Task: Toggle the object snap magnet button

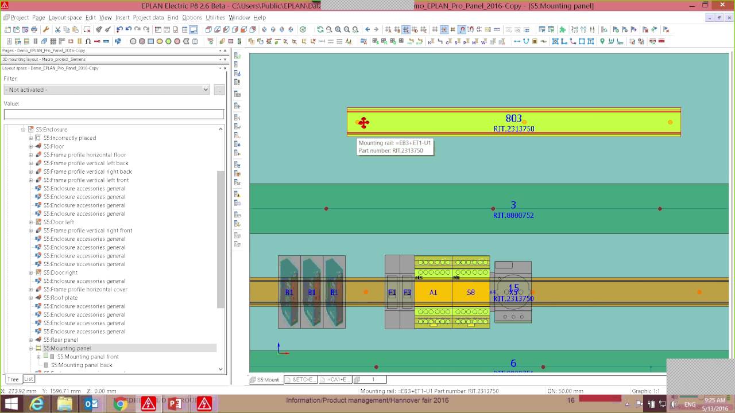Action: [x=462, y=30]
